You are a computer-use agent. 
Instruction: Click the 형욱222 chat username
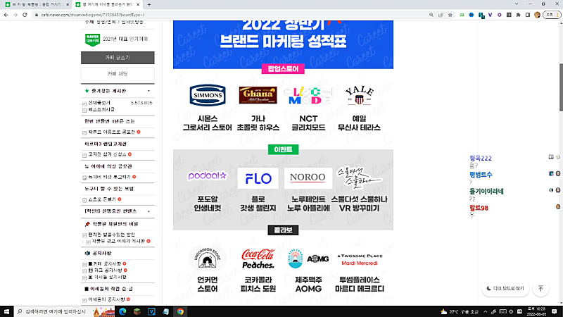tap(481, 158)
